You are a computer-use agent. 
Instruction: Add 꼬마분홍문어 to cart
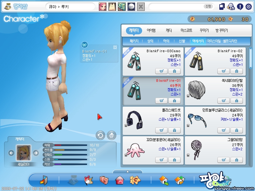[x=161, y=160]
